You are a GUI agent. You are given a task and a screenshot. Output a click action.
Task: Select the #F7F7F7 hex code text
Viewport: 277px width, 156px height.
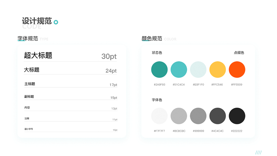[159, 131]
